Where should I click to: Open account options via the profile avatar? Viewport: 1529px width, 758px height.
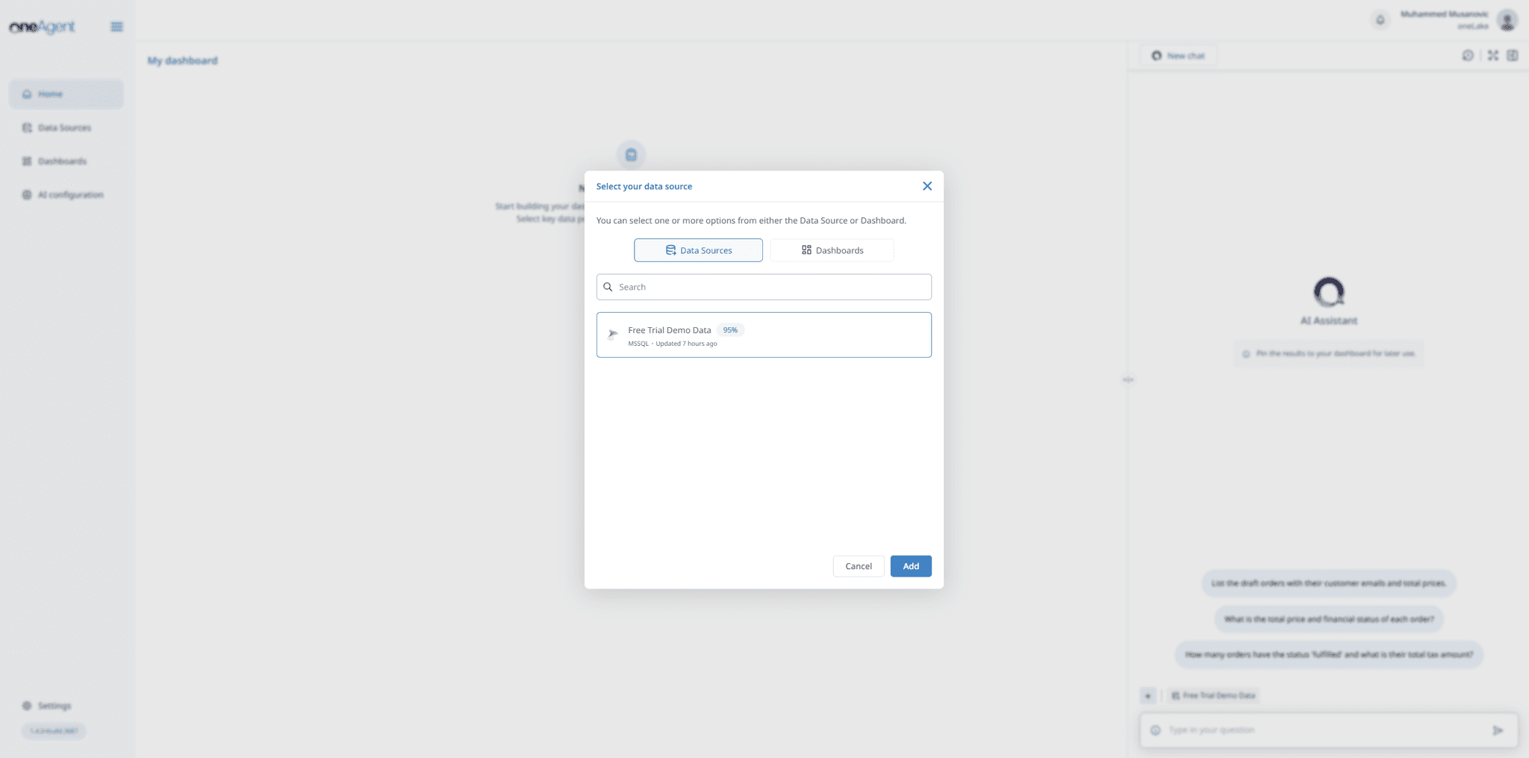[x=1507, y=20]
